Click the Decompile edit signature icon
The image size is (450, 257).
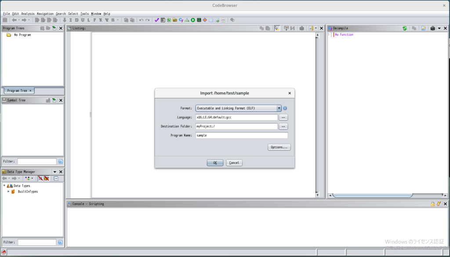pos(423,28)
